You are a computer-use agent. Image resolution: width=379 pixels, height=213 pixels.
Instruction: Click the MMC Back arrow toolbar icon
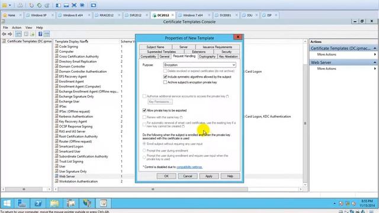pyautogui.click(x=4, y=34)
